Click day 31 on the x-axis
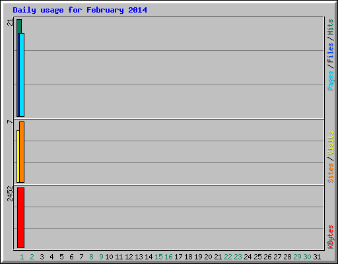Viewport: 338px width, 264px height. (x=317, y=257)
